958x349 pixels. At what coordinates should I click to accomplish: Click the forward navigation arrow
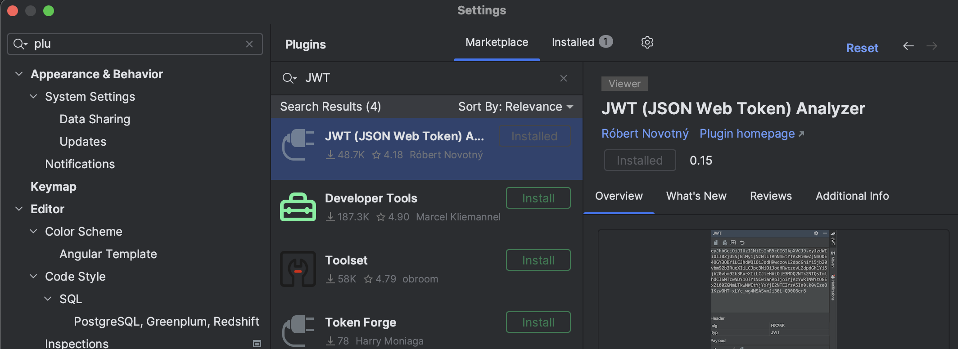pyautogui.click(x=932, y=46)
